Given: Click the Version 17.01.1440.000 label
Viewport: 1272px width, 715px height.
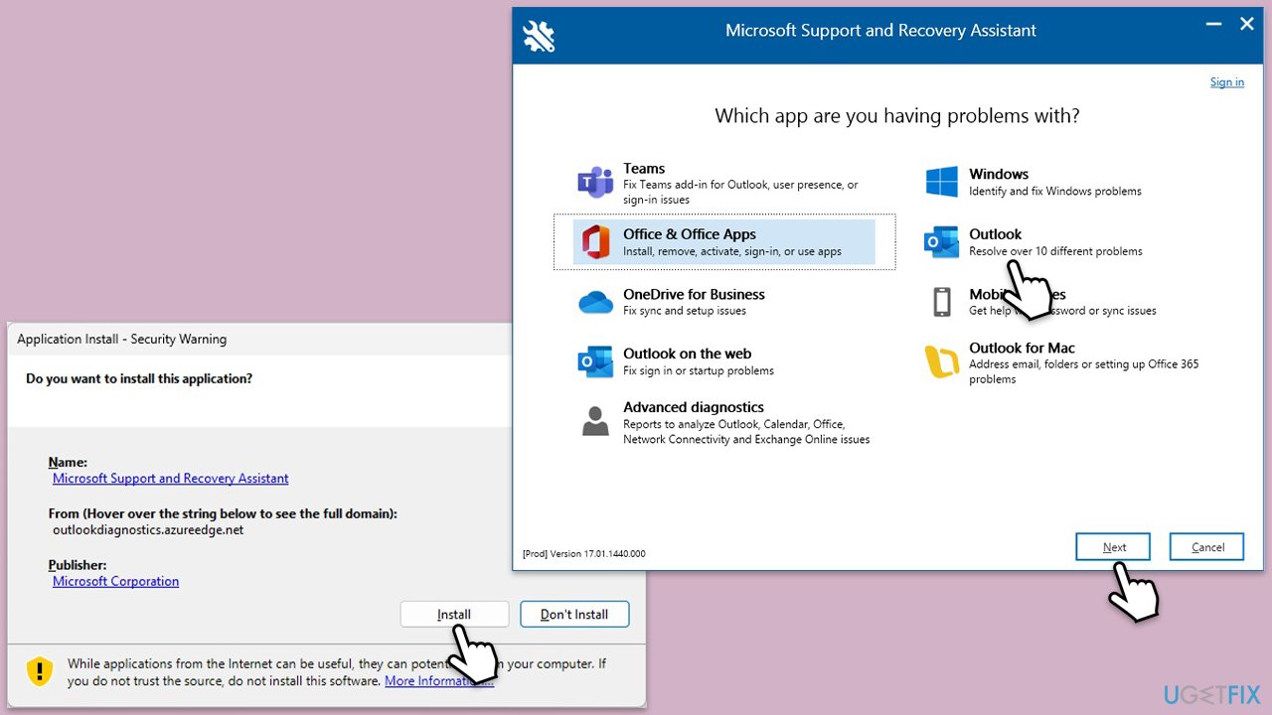Looking at the screenshot, I should 583,553.
